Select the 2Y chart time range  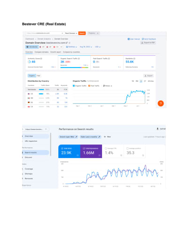pos(145,81)
